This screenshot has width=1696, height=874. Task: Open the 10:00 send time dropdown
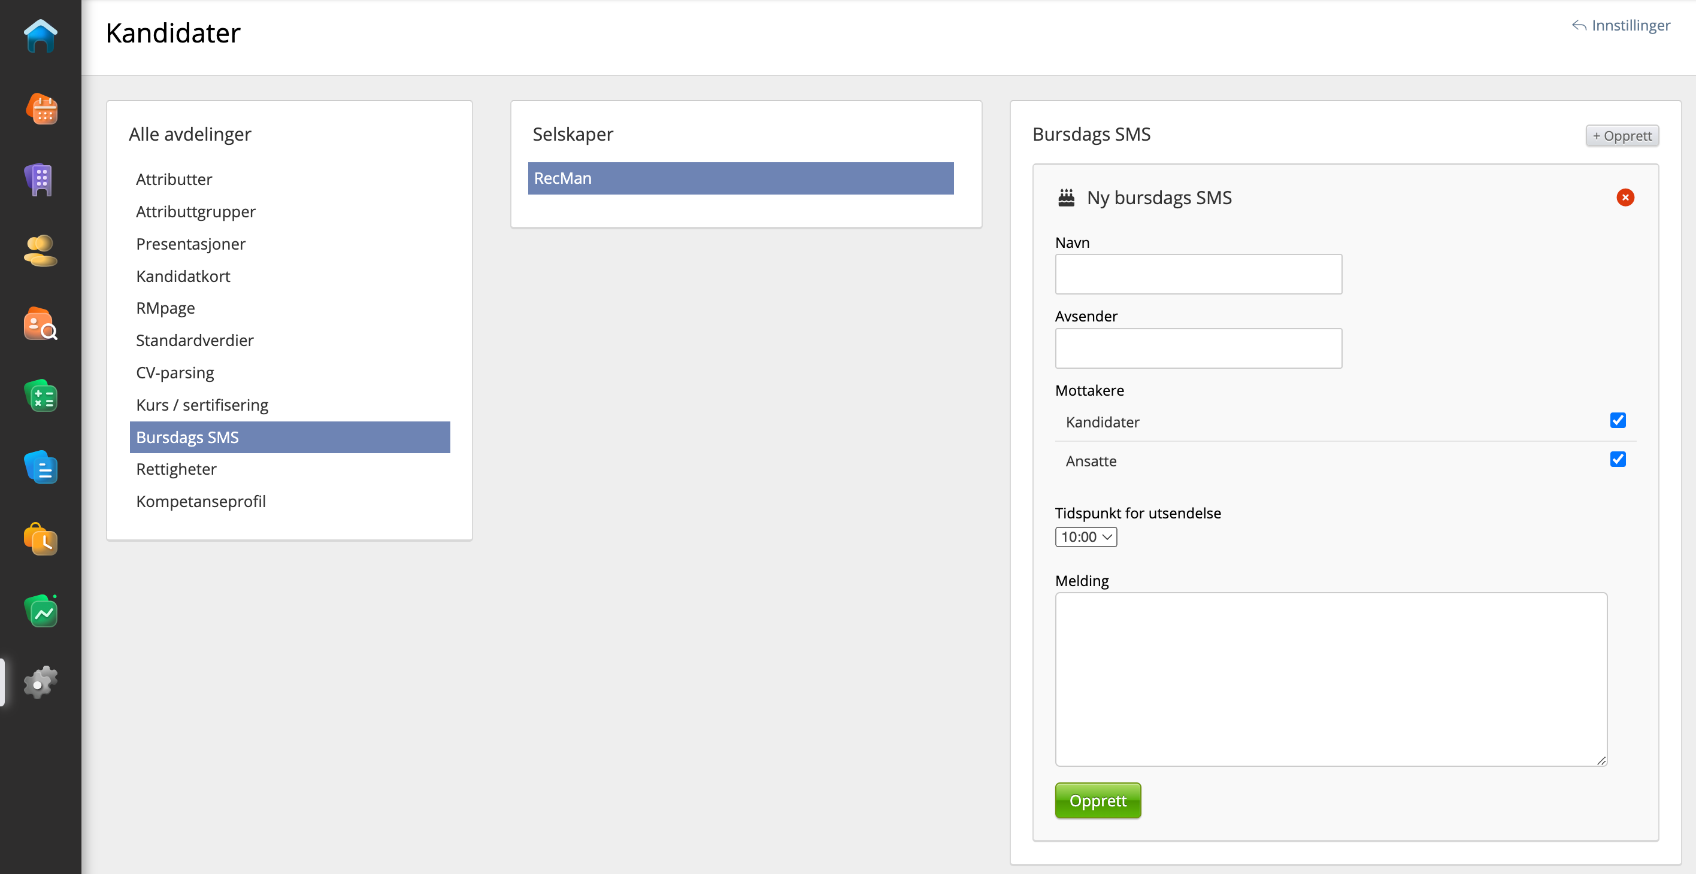[1086, 537]
